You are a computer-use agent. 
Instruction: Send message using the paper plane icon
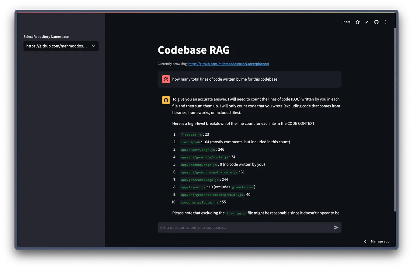(336, 227)
